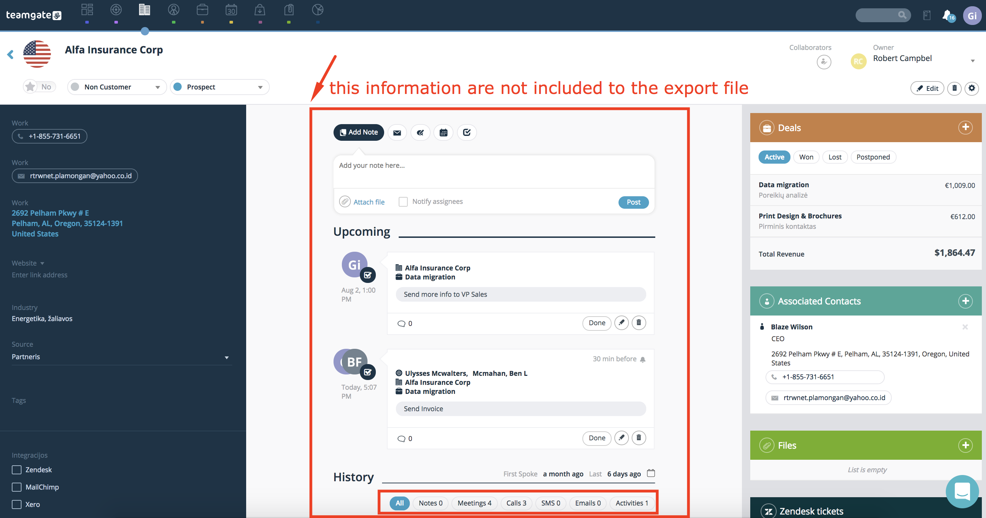This screenshot has width=986, height=518.
Task: Filter history by SMS 0
Action: pyautogui.click(x=551, y=503)
